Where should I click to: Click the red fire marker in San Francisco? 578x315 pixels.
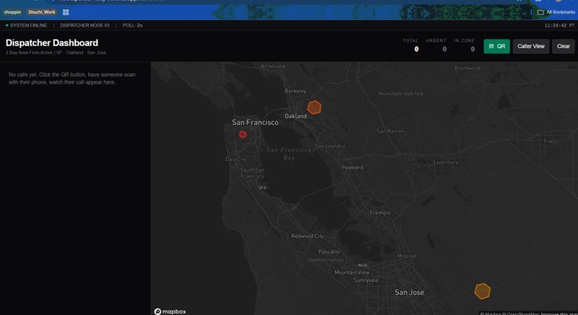click(x=242, y=135)
